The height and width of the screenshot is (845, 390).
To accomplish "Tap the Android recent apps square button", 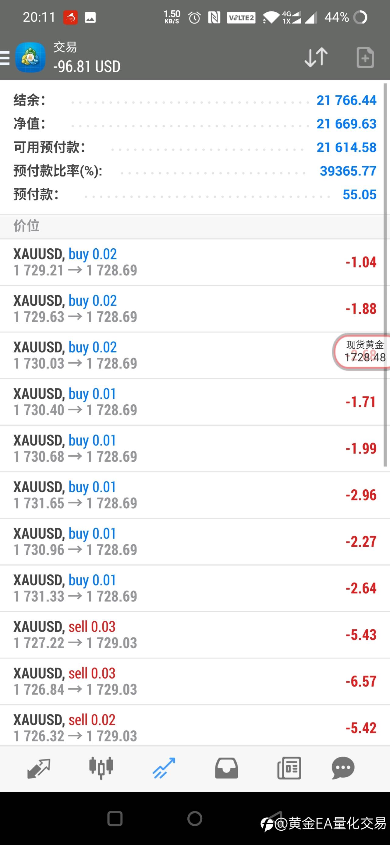I will click(x=115, y=819).
